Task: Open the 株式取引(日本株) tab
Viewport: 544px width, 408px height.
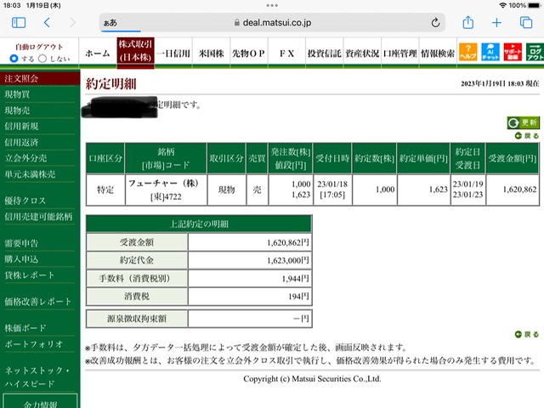Action: click(x=135, y=51)
